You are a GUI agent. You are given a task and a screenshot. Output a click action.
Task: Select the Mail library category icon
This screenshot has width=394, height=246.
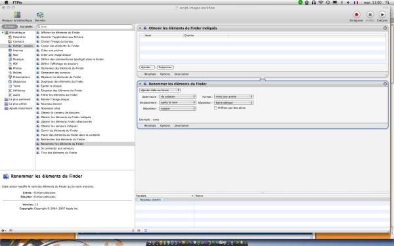click(x=11, y=54)
